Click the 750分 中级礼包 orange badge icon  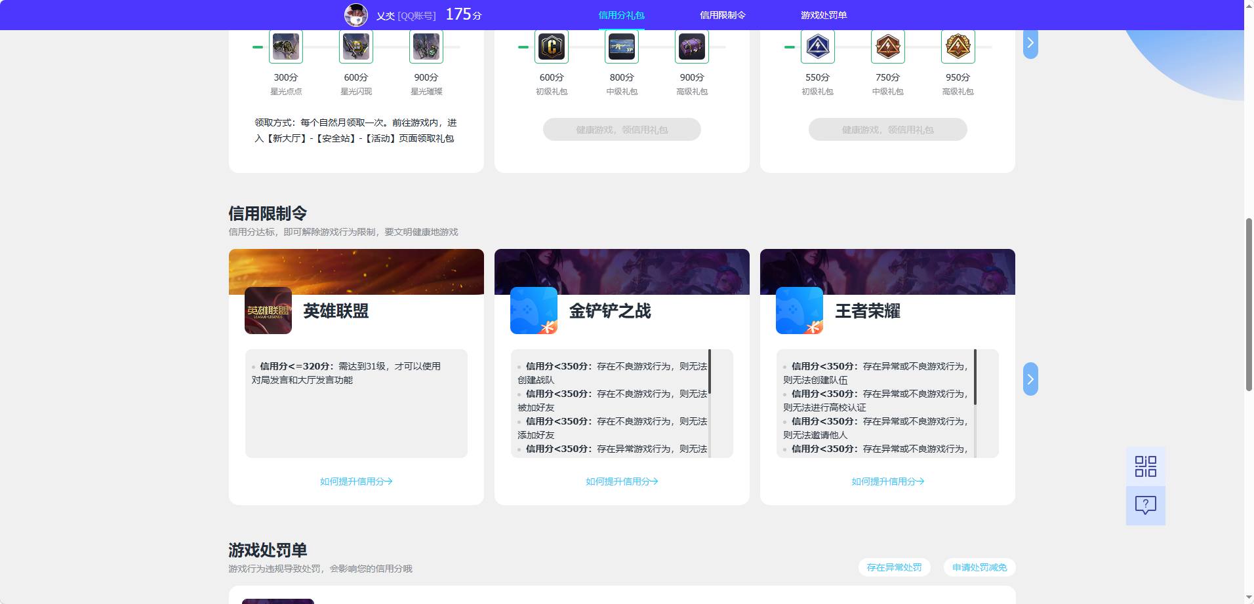click(x=888, y=47)
